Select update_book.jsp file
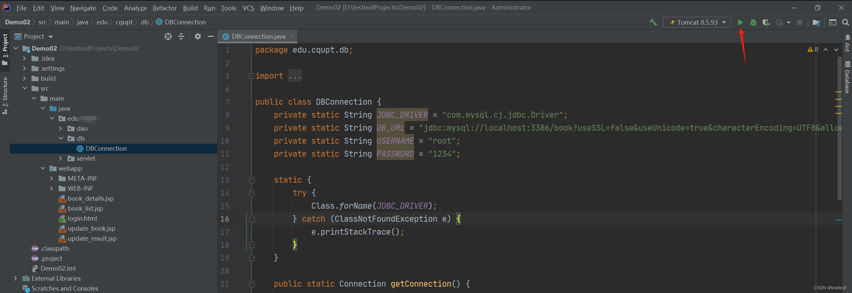This screenshot has height=293, width=852. point(91,228)
